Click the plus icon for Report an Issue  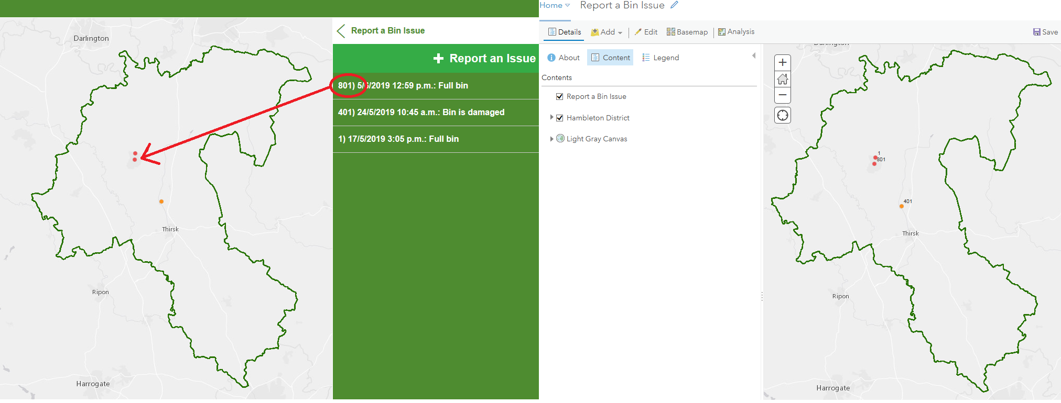tap(438, 58)
